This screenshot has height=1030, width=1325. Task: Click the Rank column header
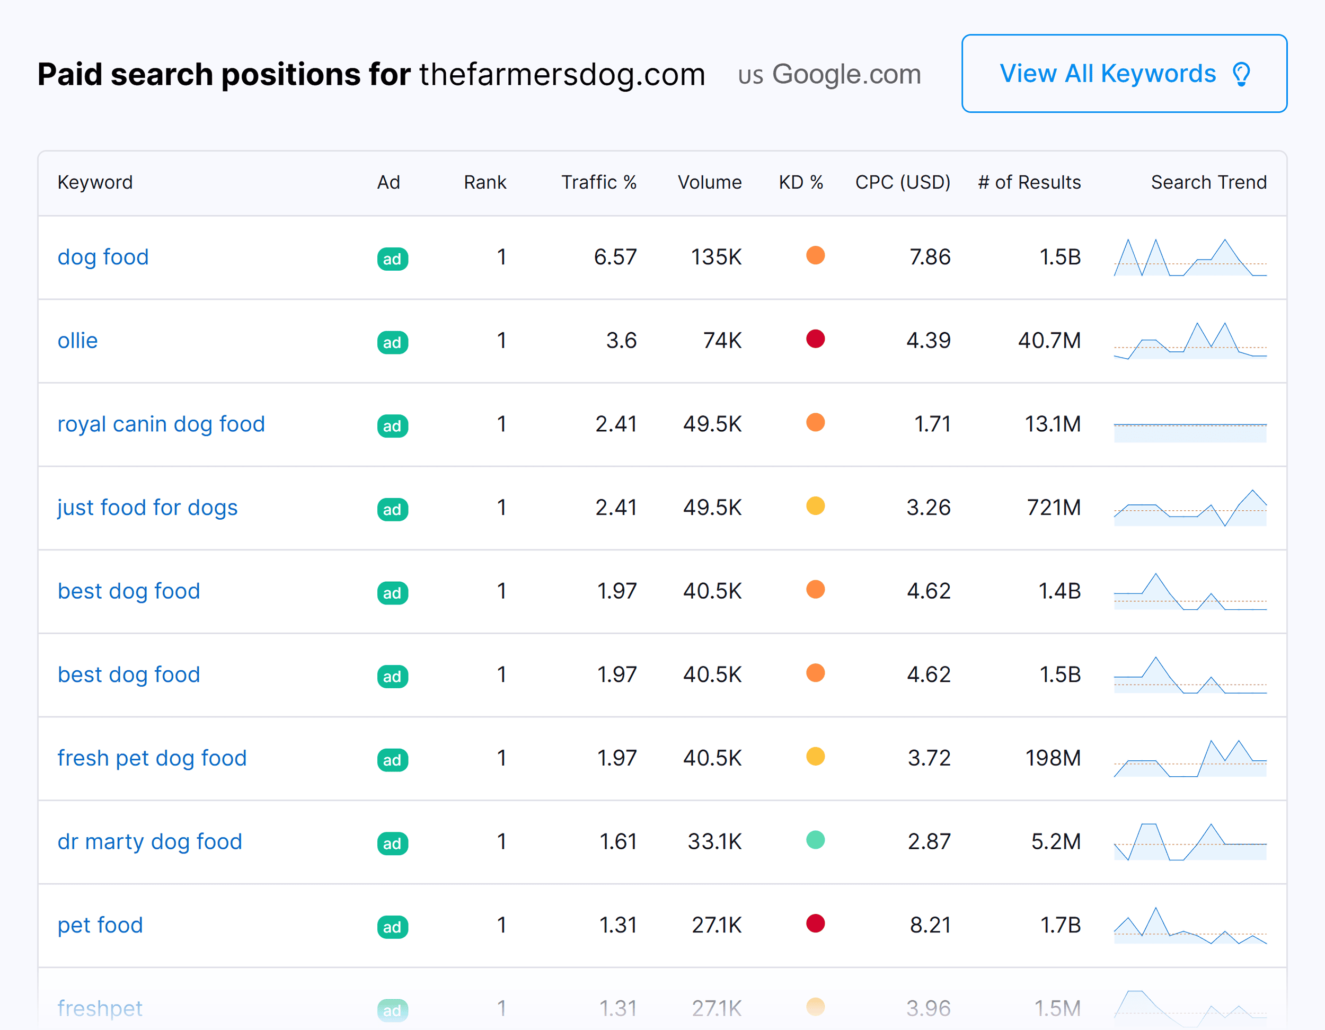click(485, 183)
